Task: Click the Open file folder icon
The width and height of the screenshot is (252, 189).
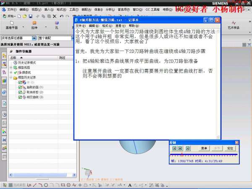Action: point(25,16)
